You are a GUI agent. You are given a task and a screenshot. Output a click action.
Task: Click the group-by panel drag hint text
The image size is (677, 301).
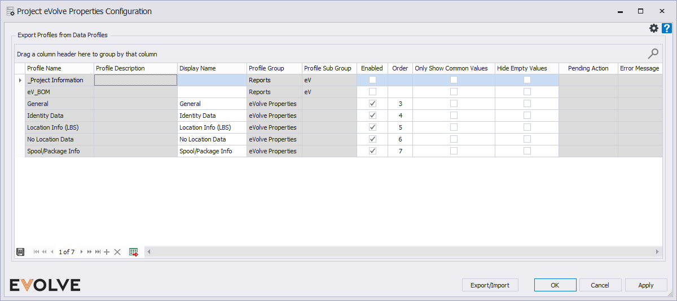click(87, 54)
